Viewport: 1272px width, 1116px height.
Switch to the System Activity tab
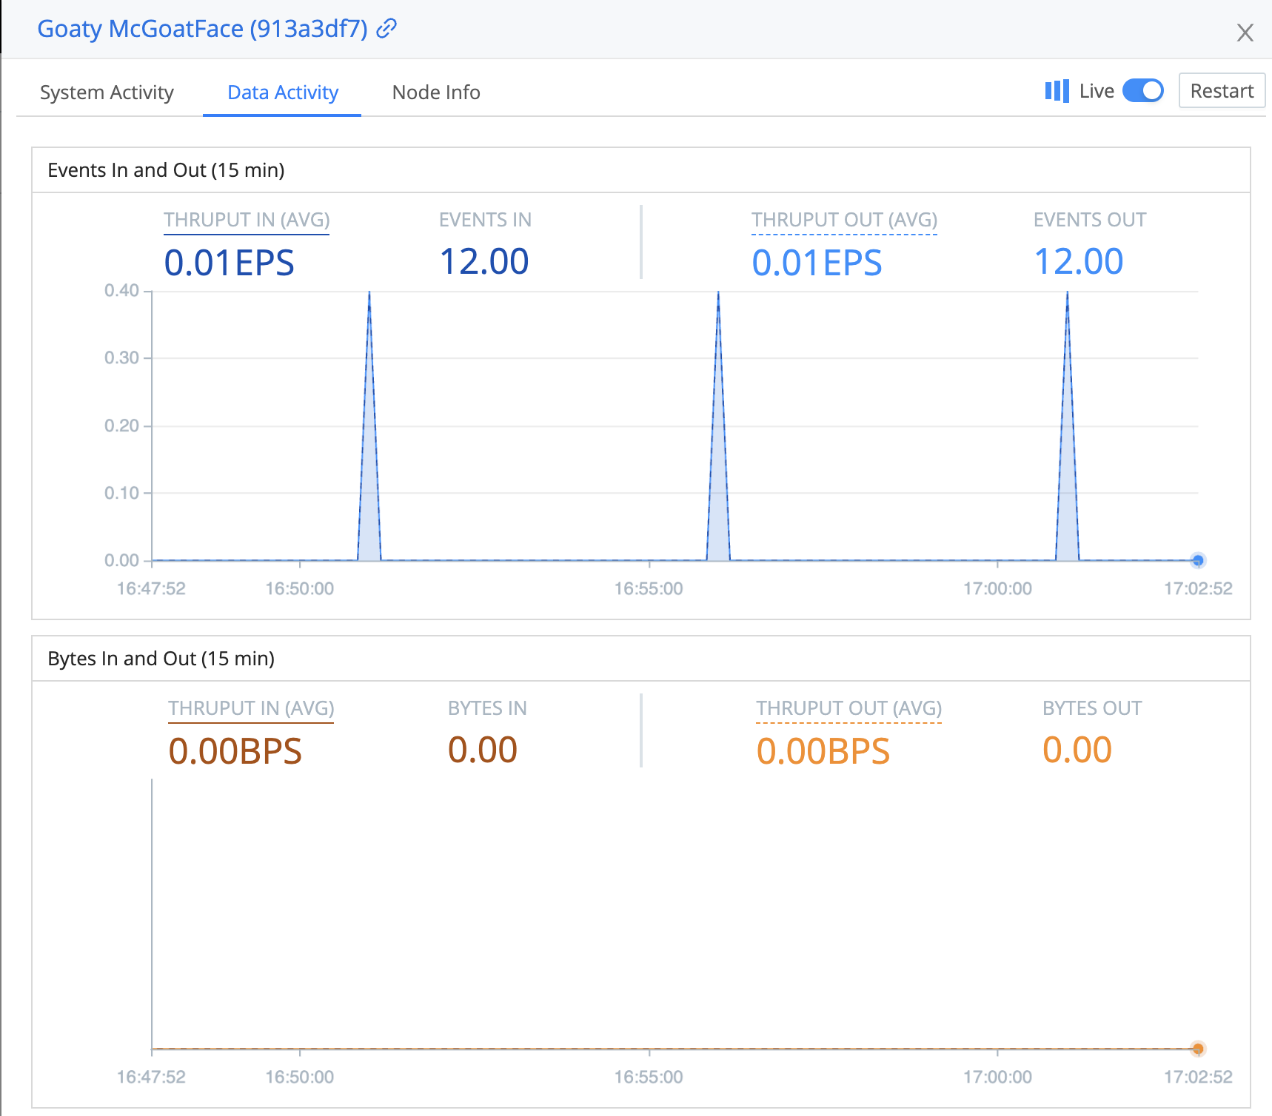click(106, 93)
